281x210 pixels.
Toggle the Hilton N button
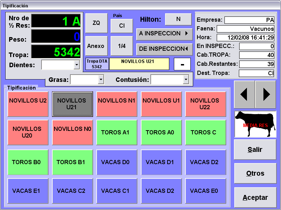[x=178, y=19]
